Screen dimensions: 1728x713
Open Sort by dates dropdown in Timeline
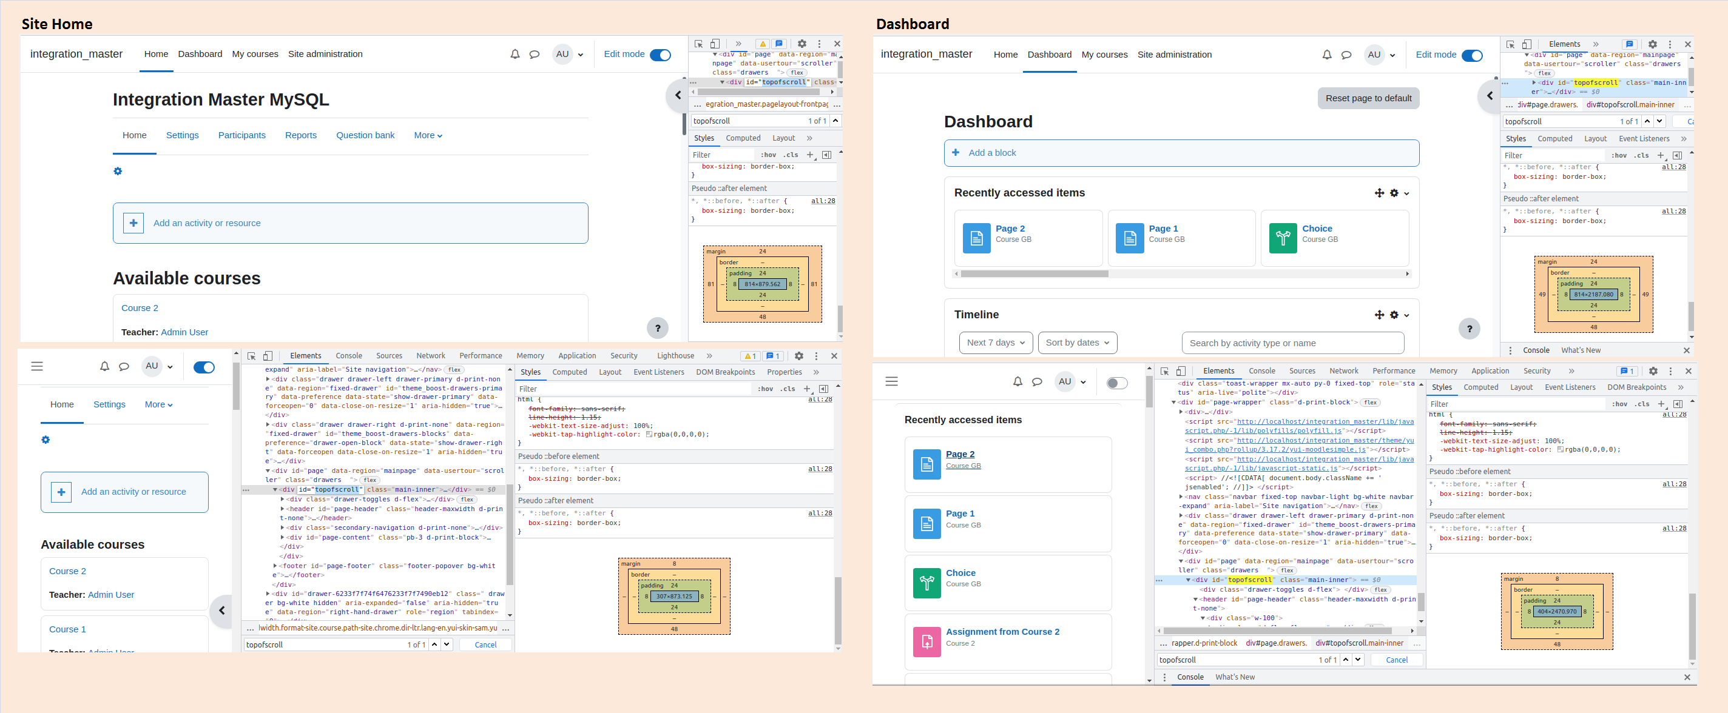coord(1078,343)
